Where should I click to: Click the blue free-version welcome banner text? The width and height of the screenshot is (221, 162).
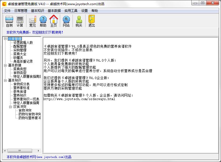pyautogui.click(x=35, y=32)
